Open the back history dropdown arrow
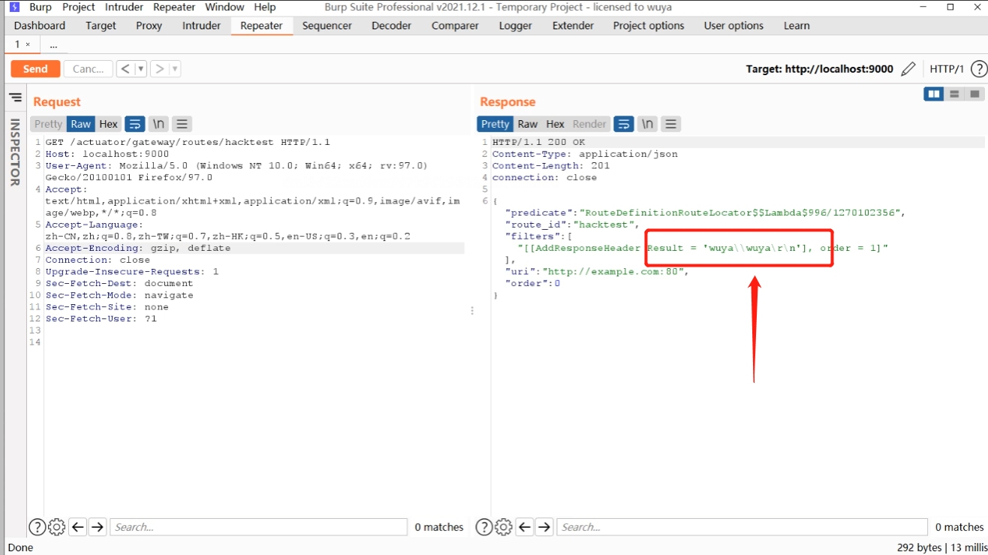 [140, 68]
